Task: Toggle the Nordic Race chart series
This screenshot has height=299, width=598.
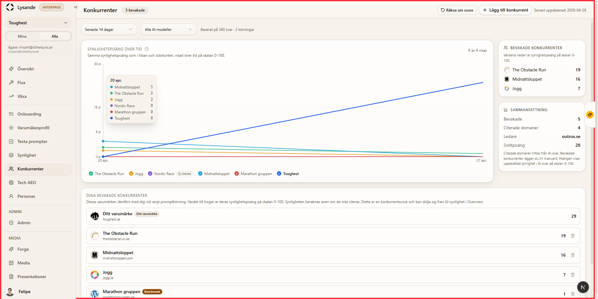Action: click(161, 174)
